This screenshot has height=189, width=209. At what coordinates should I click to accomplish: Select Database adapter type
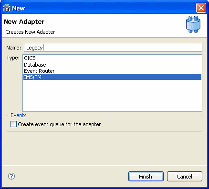click(x=112, y=65)
